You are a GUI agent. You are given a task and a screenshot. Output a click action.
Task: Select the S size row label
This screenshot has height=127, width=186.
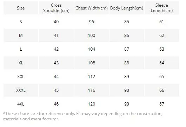point(21,22)
